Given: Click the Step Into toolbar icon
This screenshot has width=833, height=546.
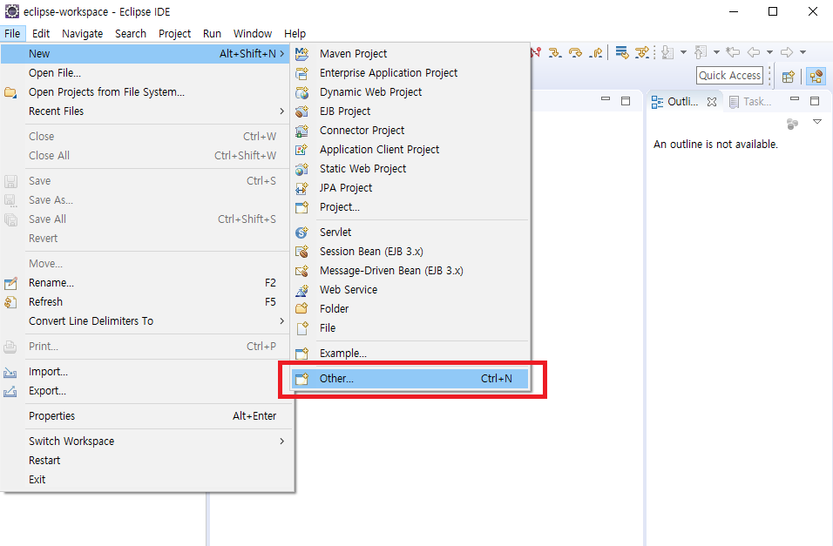Looking at the screenshot, I should (555, 52).
